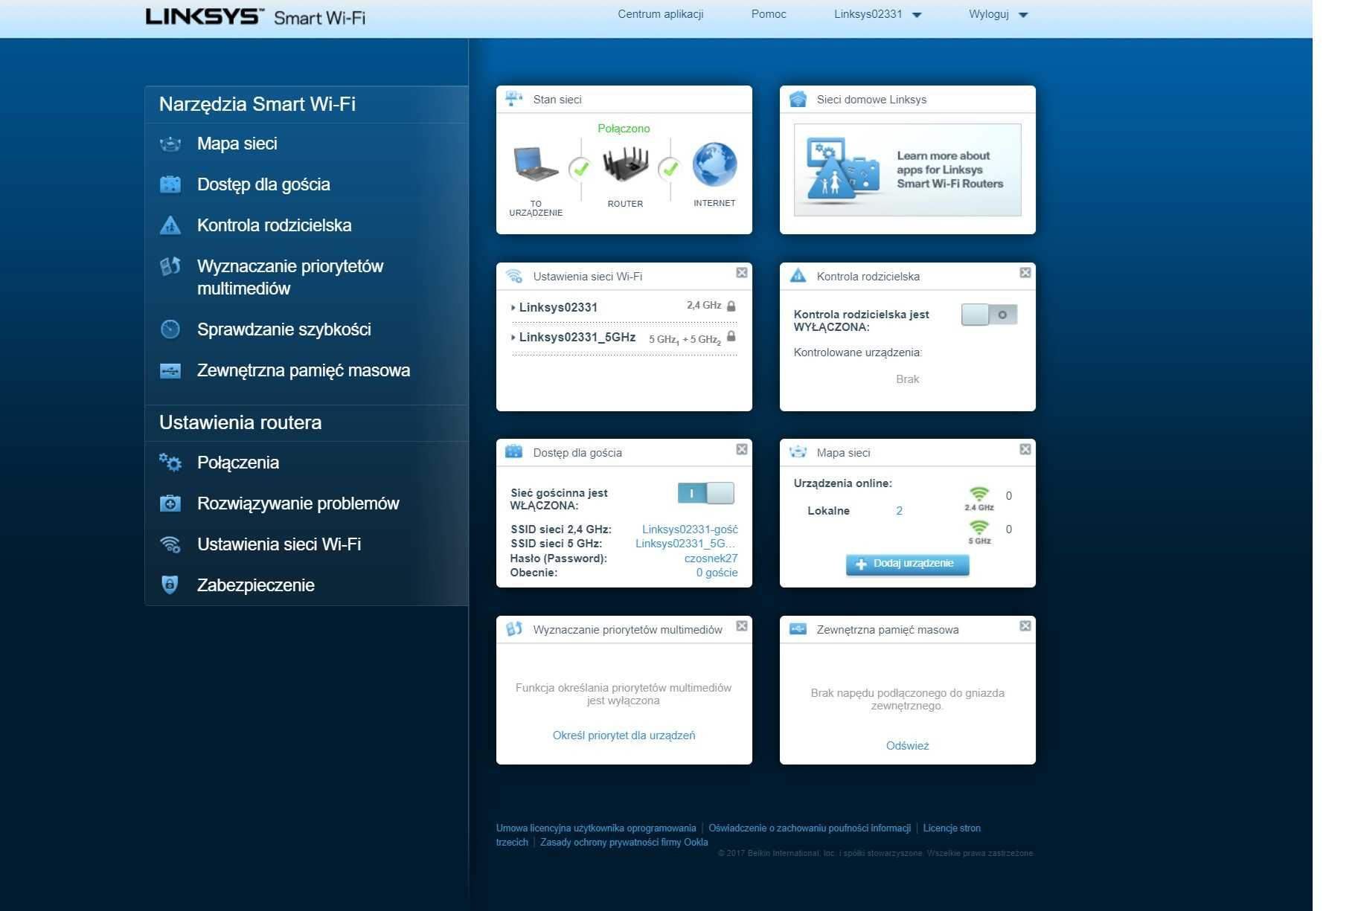Turn off the Sieć gościnna switch
Viewport: 1358px width, 911px height.
click(705, 493)
